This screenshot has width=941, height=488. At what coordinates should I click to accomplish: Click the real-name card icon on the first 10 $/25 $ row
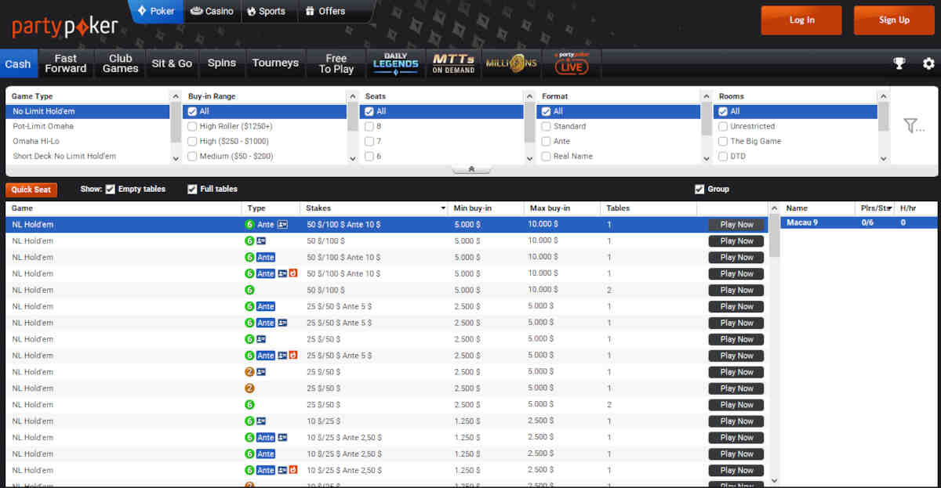coord(261,421)
